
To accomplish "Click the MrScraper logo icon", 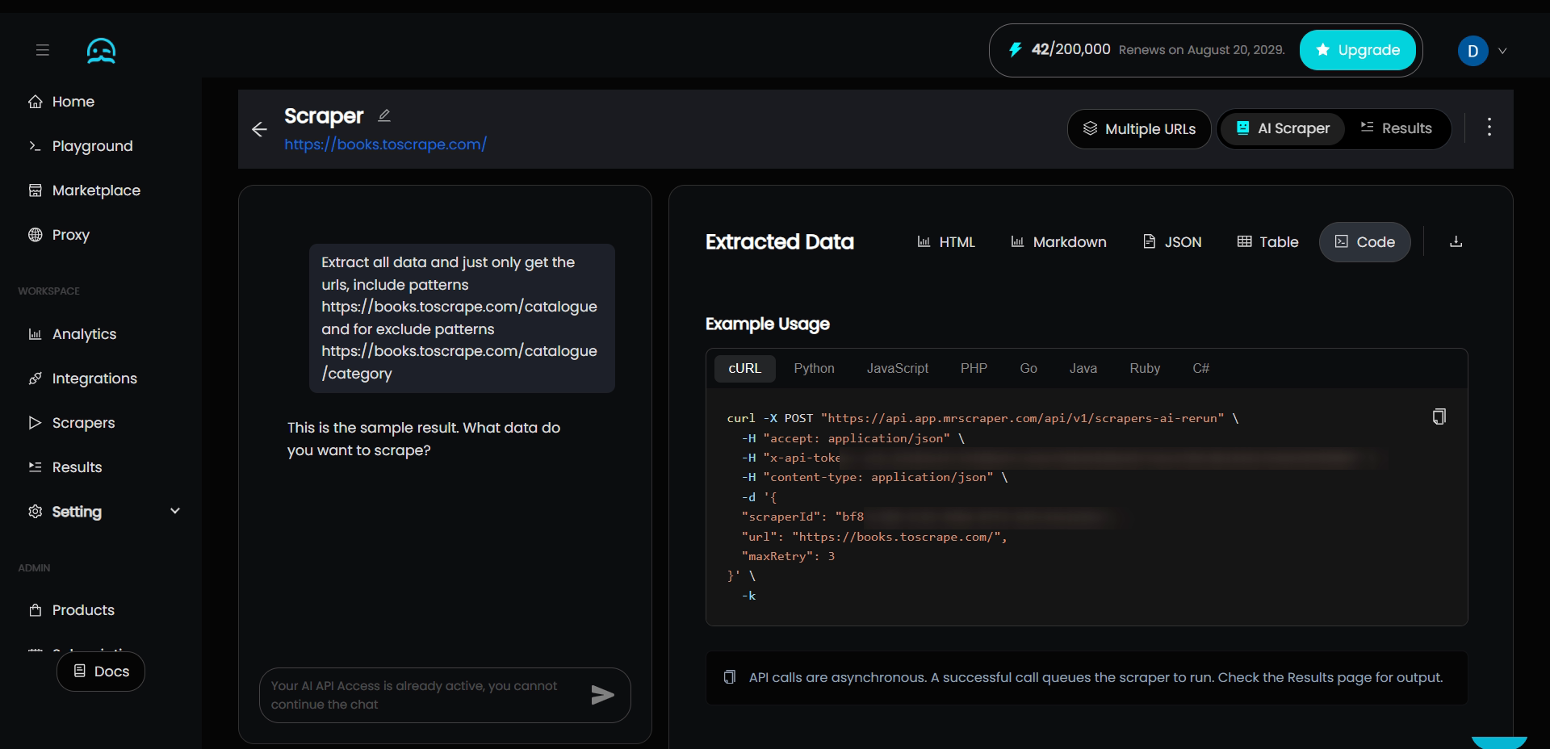I will (101, 51).
